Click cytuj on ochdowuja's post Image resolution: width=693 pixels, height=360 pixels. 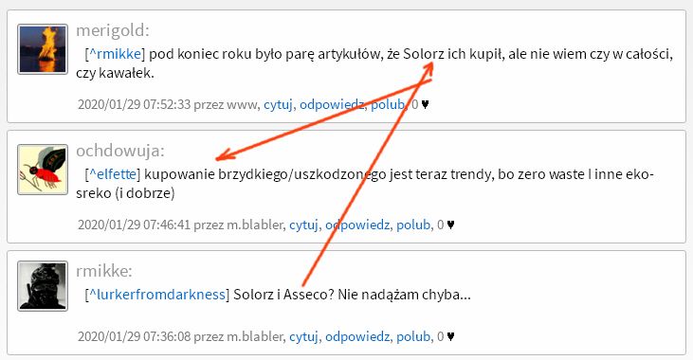tap(303, 225)
